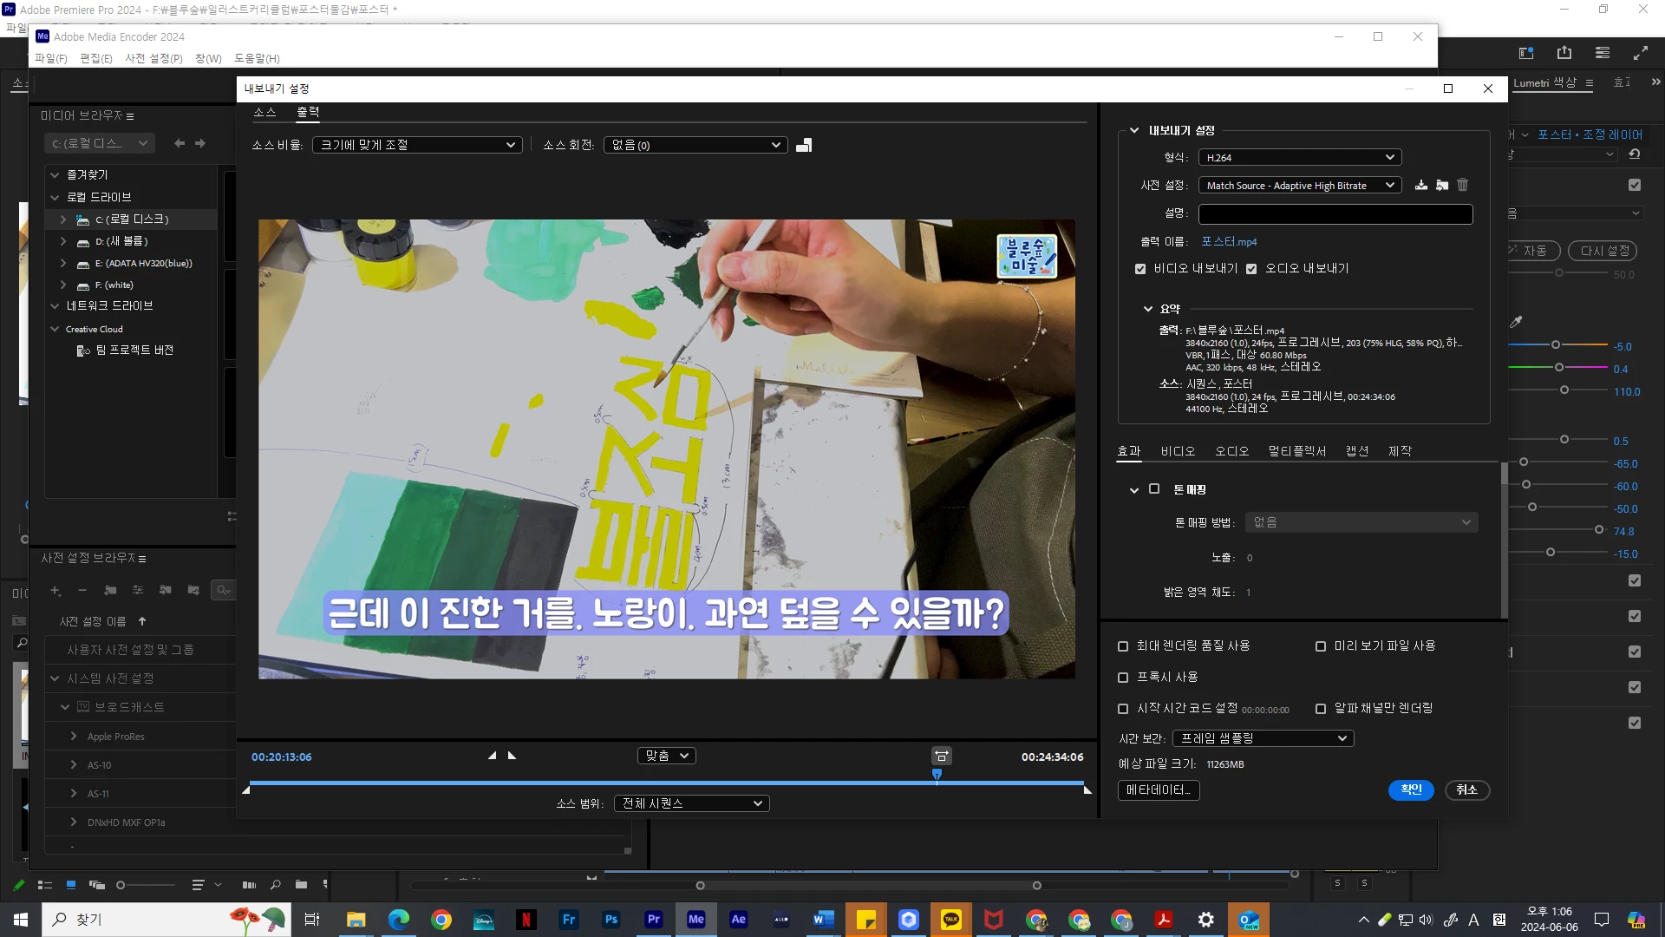Click the import preset icon

coord(1441,185)
